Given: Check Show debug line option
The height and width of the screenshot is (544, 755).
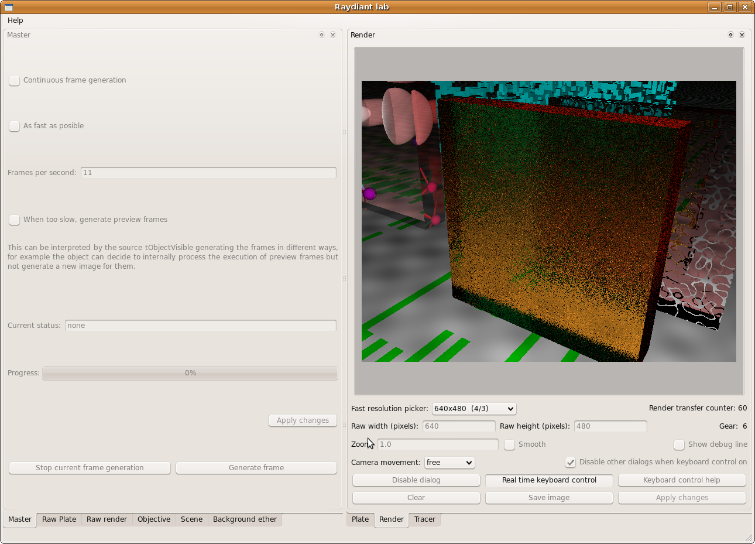Looking at the screenshot, I should (679, 444).
